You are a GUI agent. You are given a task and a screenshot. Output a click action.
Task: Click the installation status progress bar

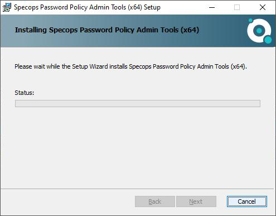pyautogui.click(x=138, y=103)
